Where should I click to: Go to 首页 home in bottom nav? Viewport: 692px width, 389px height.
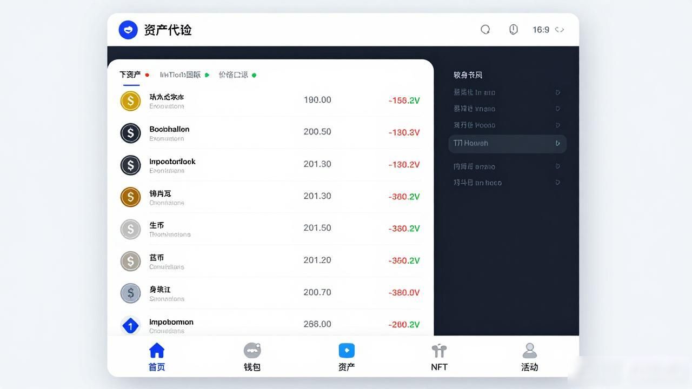(157, 357)
